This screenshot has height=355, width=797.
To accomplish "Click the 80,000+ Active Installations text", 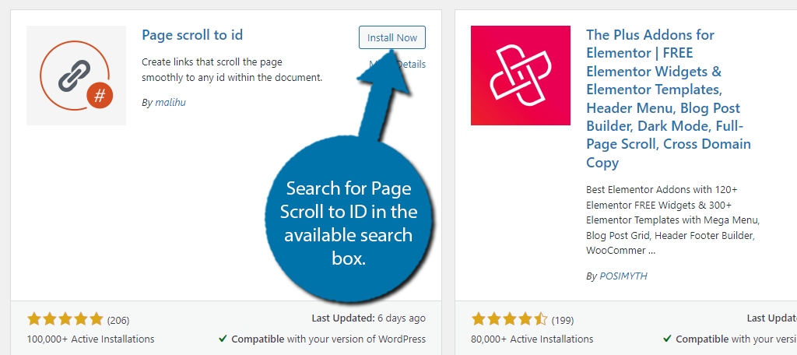I will [532, 339].
